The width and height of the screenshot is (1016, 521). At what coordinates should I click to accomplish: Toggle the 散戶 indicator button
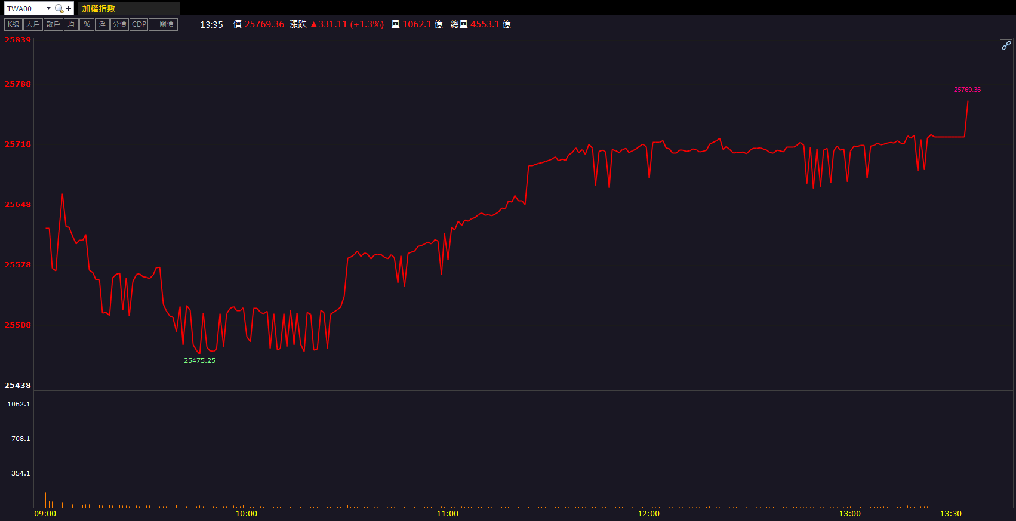[x=53, y=24]
